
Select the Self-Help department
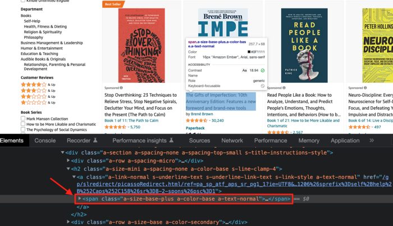32,21
